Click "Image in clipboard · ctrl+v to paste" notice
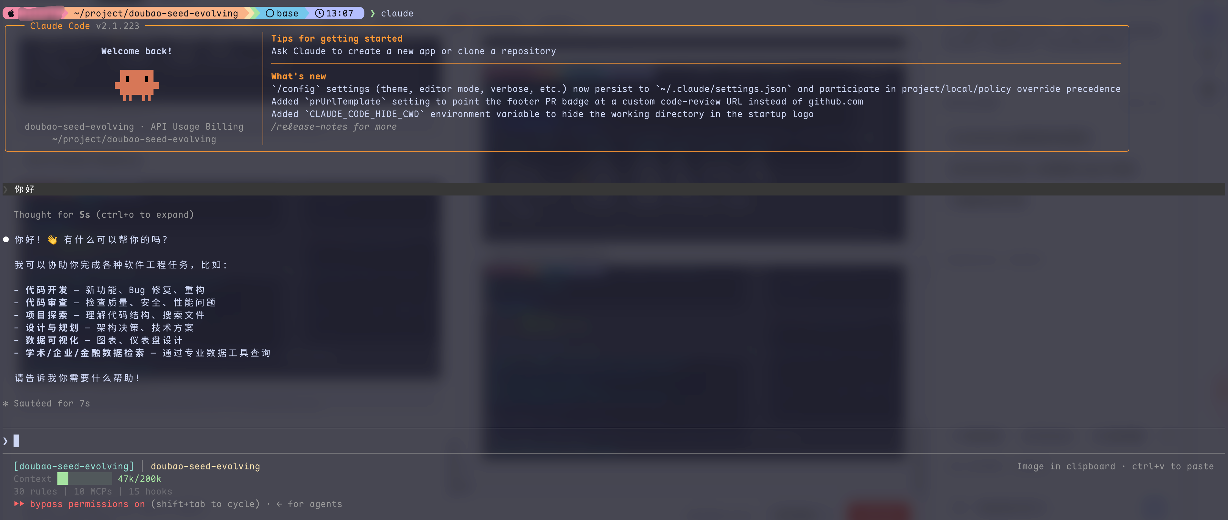This screenshot has height=520, width=1228. point(1115,466)
